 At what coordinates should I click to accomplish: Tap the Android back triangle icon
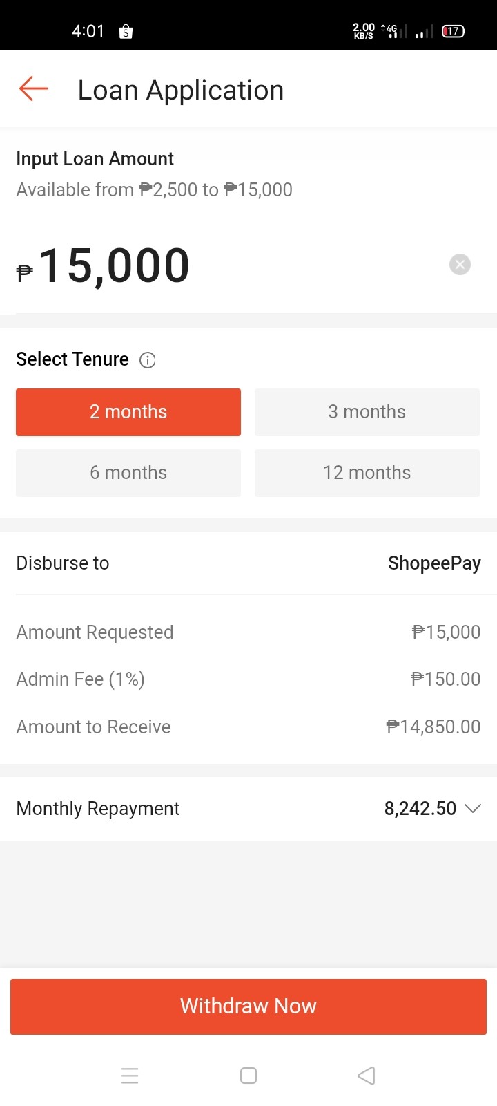pos(367,1076)
